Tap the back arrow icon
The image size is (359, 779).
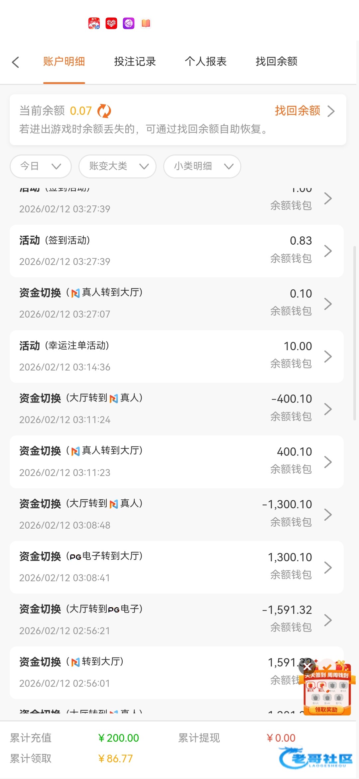[x=15, y=62]
